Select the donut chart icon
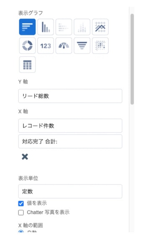 click(x=27, y=46)
